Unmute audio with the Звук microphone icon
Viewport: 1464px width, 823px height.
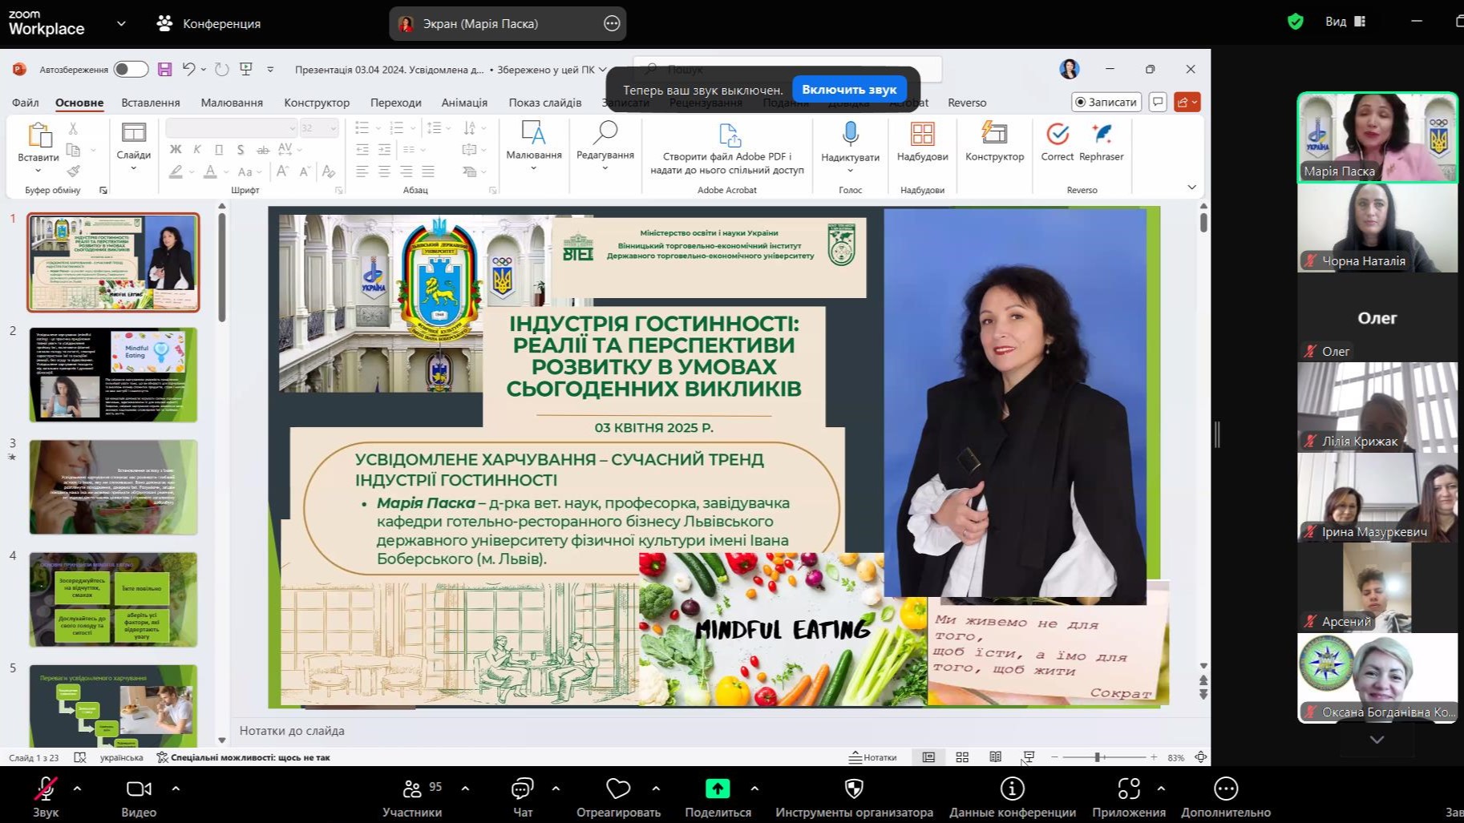(46, 789)
